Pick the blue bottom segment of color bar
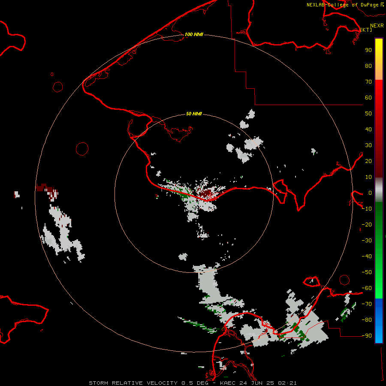The width and height of the screenshot is (386, 386). pos(379,321)
